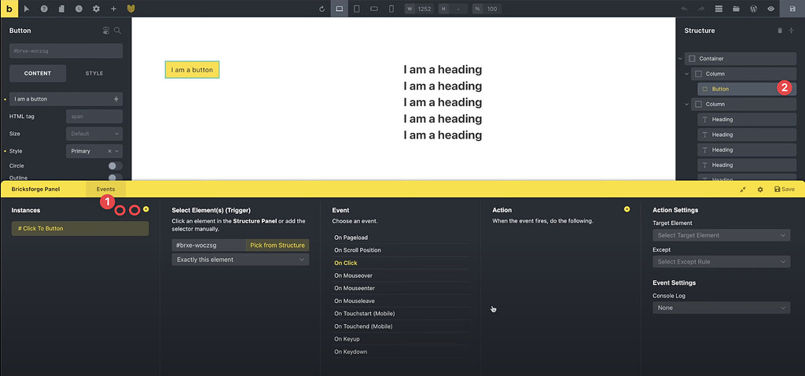Click the preview eye icon
Image resolution: width=805 pixels, height=376 pixels.
(770, 9)
